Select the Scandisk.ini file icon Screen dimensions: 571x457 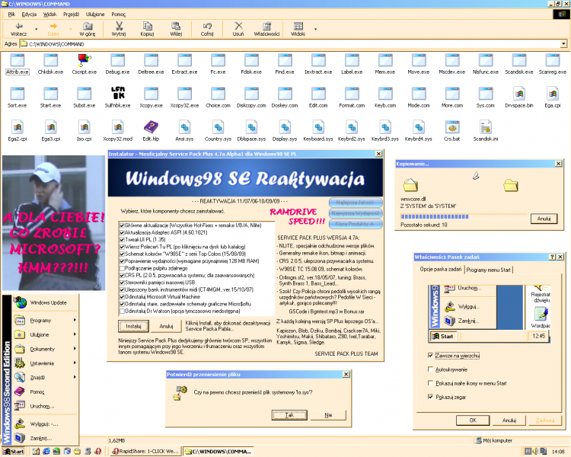486,127
